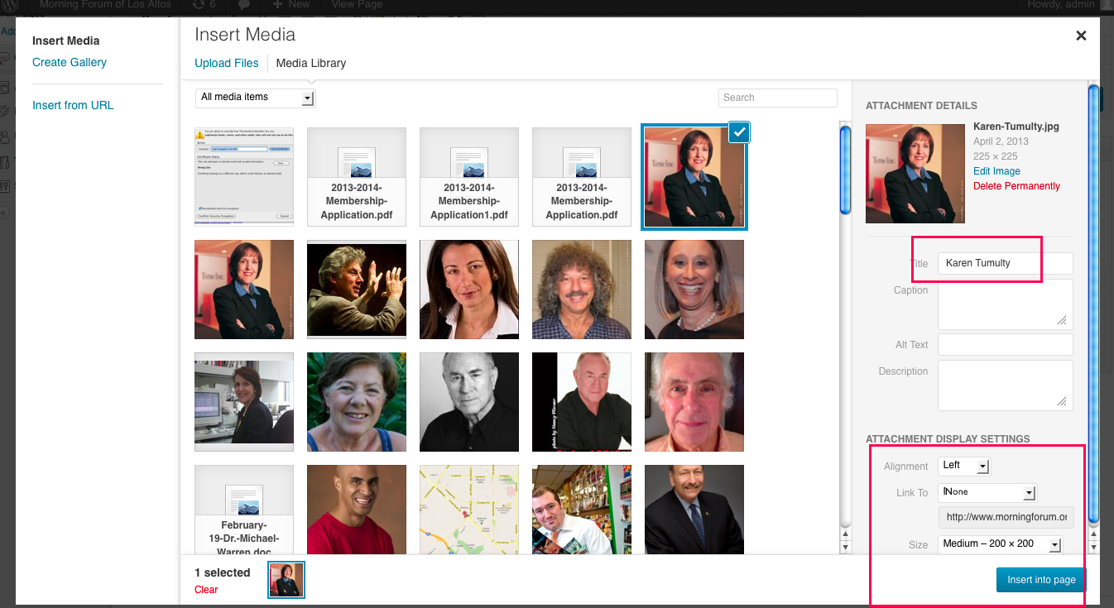
Task: Select the first 2013-2014-Membership-Application.pdf item
Action: click(357, 177)
